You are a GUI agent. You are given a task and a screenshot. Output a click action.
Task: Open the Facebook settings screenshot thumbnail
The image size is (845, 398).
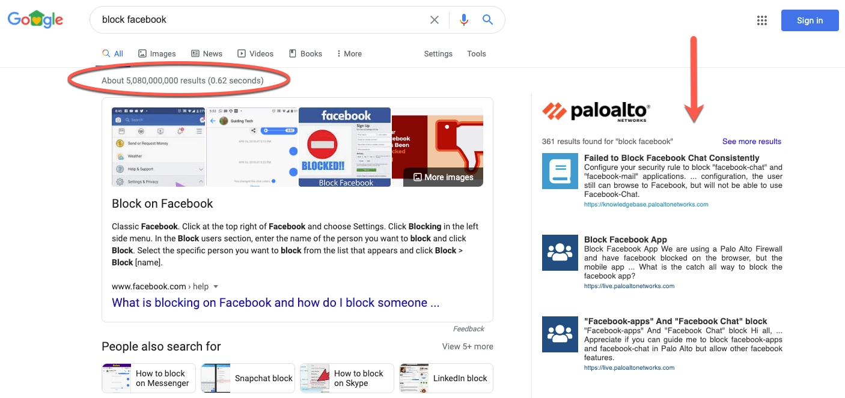(158, 147)
